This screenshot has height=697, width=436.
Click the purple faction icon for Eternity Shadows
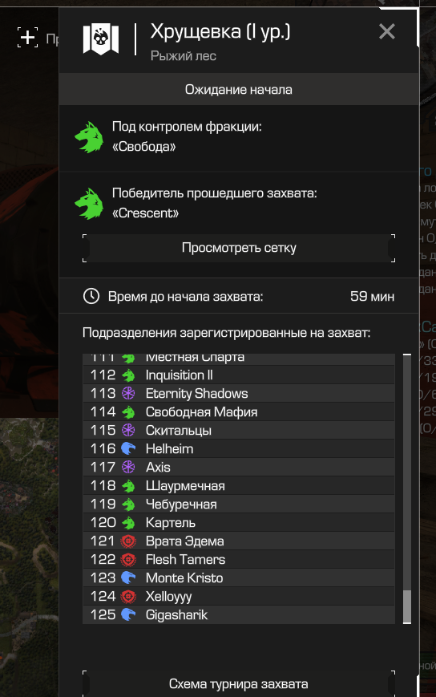128,393
